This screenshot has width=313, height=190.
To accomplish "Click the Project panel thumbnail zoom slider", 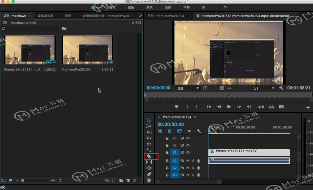I will (x=23, y=180).
